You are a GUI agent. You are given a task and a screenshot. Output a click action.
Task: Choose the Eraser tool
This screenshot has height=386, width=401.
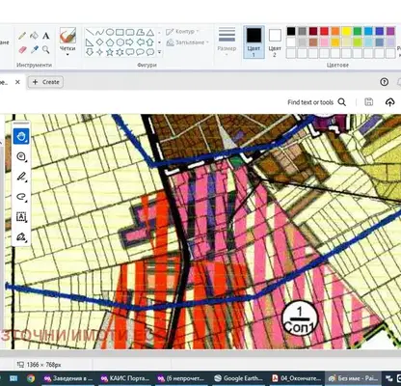tap(22, 49)
